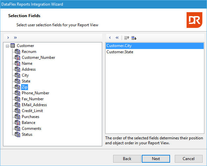The height and width of the screenshot is (166, 207).
Task: Select the highlighted Zip field
Action: coord(24,87)
